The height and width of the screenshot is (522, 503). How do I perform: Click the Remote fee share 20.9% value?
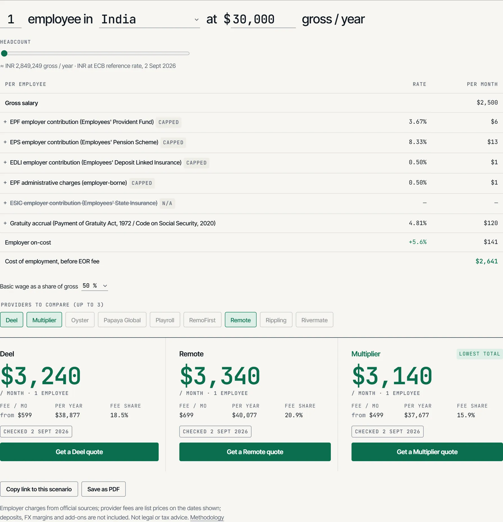(x=294, y=415)
